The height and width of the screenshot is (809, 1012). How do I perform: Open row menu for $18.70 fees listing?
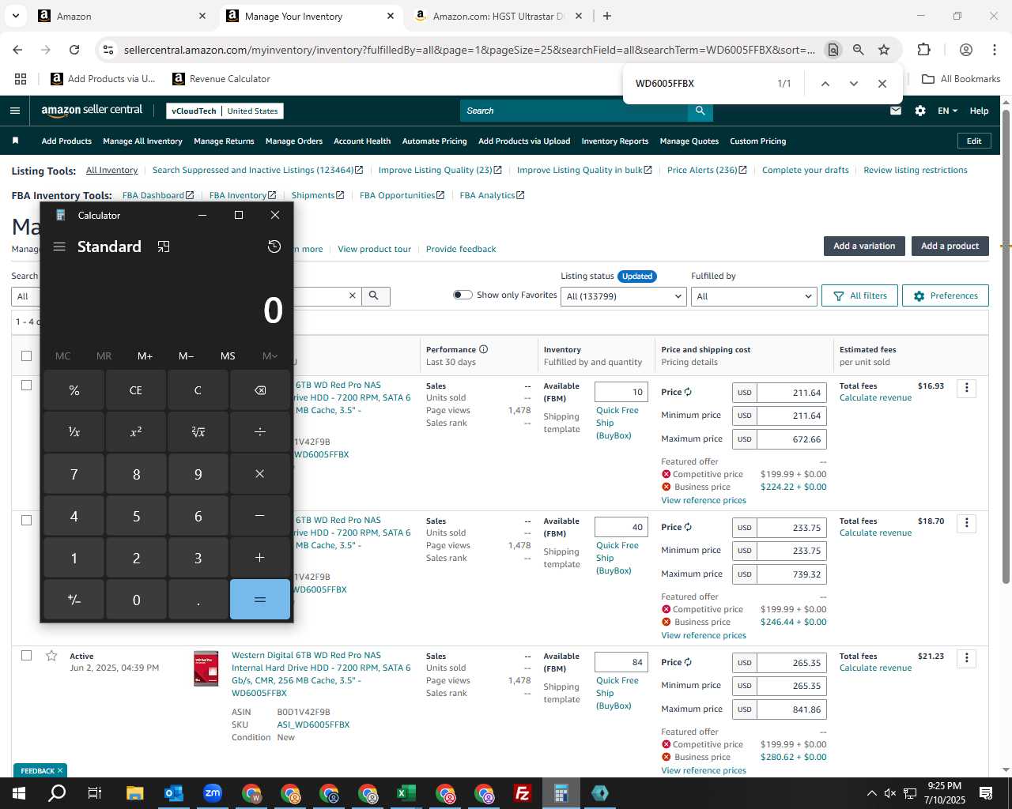click(966, 523)
